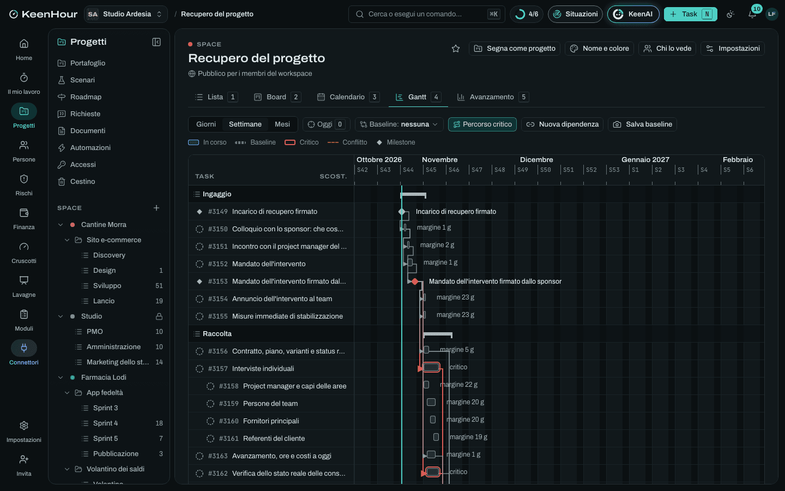The height and width of the screenshot is (491, 785).
Task: Open Il mio lavoro in the rail
Action: pos(24,83)
